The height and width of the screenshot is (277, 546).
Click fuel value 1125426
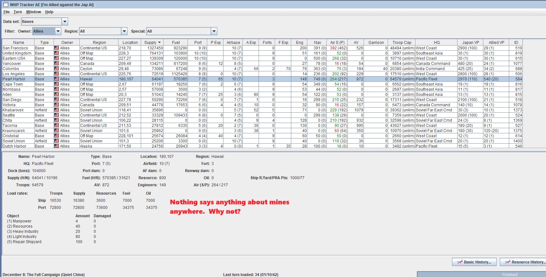click(x=176, y=74)
